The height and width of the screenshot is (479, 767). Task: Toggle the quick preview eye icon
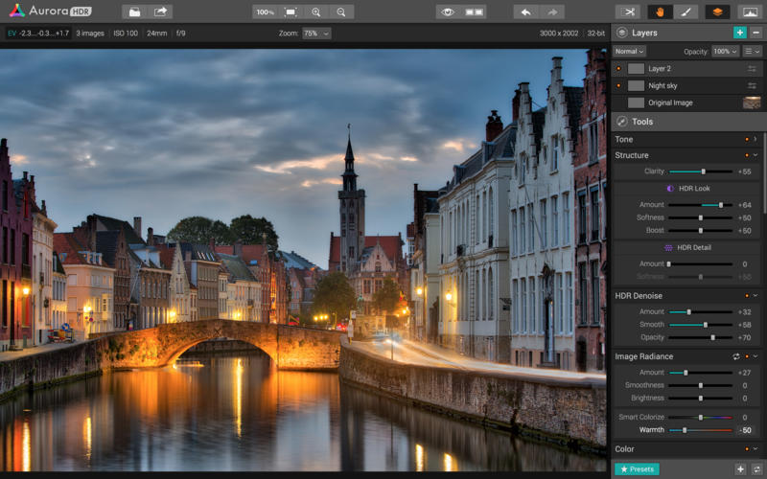tap(448, 11)
